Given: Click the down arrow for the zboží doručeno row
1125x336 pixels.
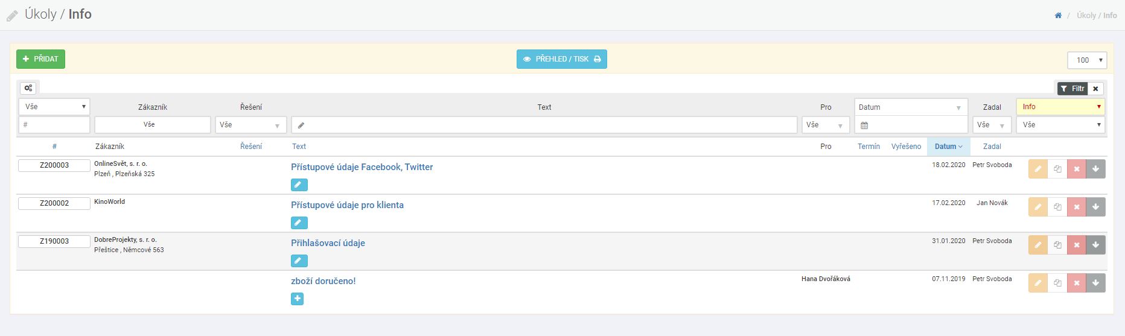Looking at the screenshot, I should [1095, 284].
